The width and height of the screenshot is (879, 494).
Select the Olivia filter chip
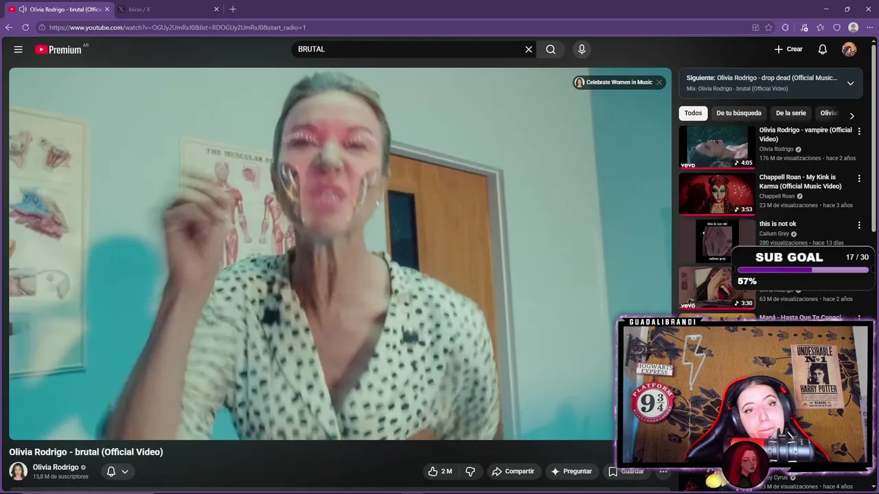[x=829, y=113]
